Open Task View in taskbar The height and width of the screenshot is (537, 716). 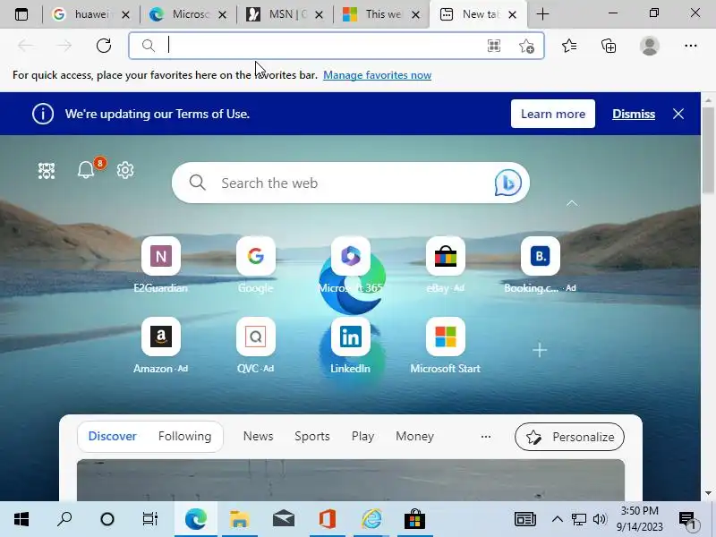[149, 519]
